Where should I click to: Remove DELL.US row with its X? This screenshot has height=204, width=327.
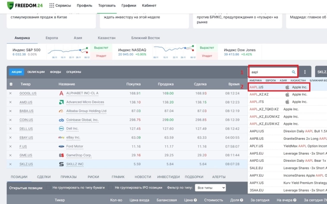pos(10,129)
